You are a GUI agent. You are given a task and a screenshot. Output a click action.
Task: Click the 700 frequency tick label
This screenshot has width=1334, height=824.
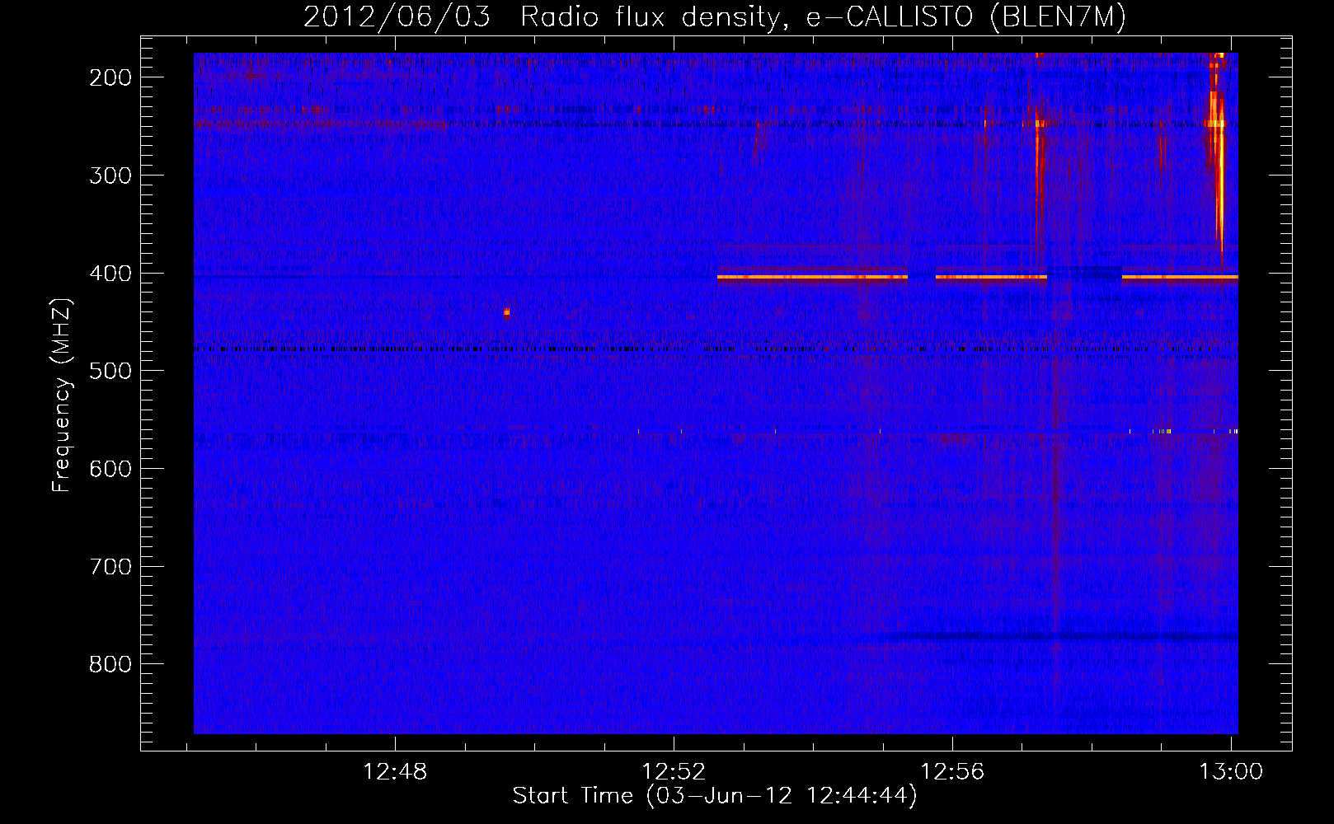tap(110, 567)
